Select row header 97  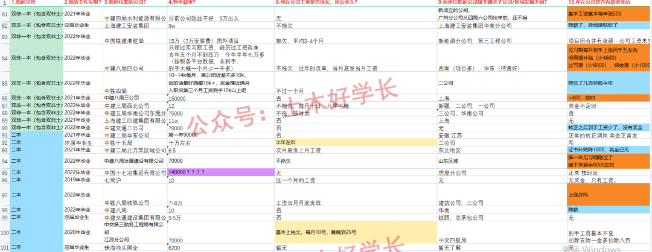5,195
